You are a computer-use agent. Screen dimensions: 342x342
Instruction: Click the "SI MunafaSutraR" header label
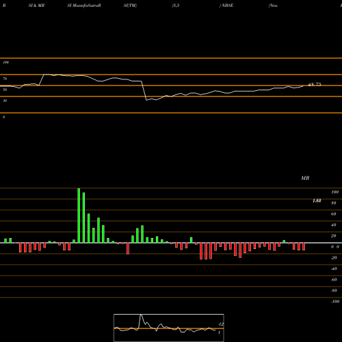(x=84, y=5)
